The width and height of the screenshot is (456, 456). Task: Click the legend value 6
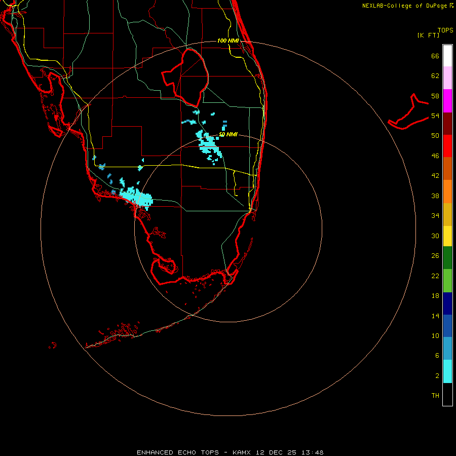[437, 355]
